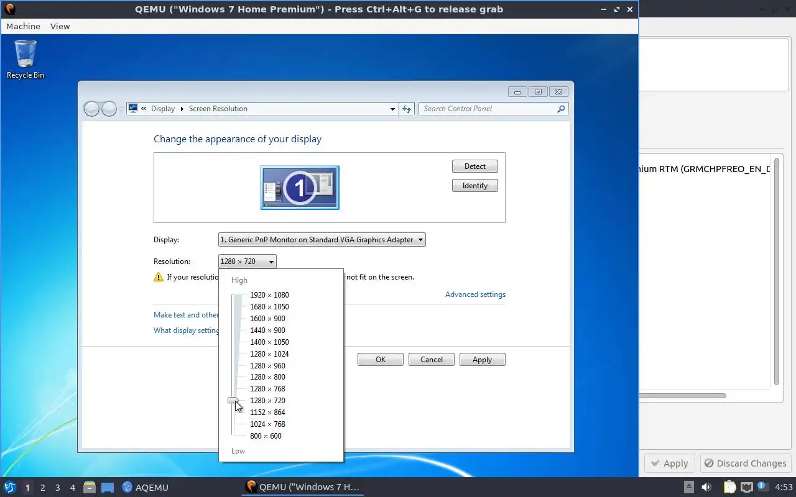Switch to workspace 2

click(42, 488)
